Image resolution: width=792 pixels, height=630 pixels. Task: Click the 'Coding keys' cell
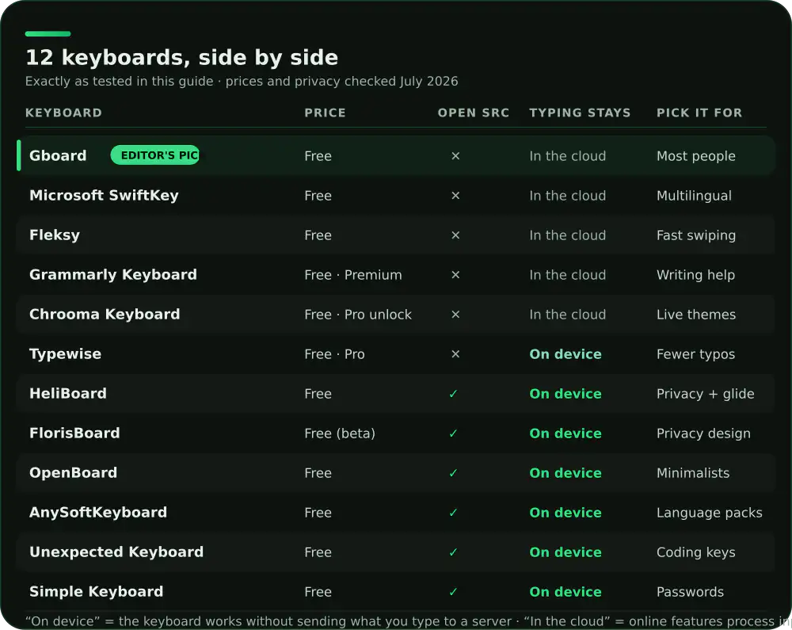(x=695, y=552)
